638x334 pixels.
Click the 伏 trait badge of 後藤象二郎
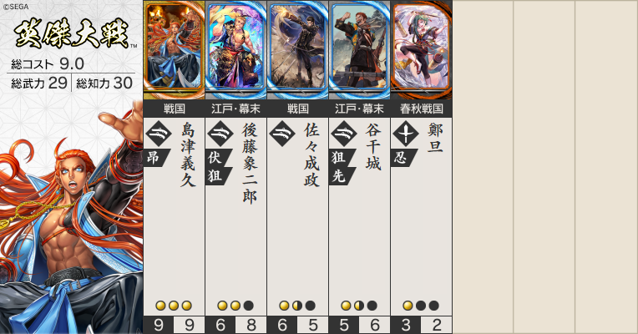click(x=217, y=158)
